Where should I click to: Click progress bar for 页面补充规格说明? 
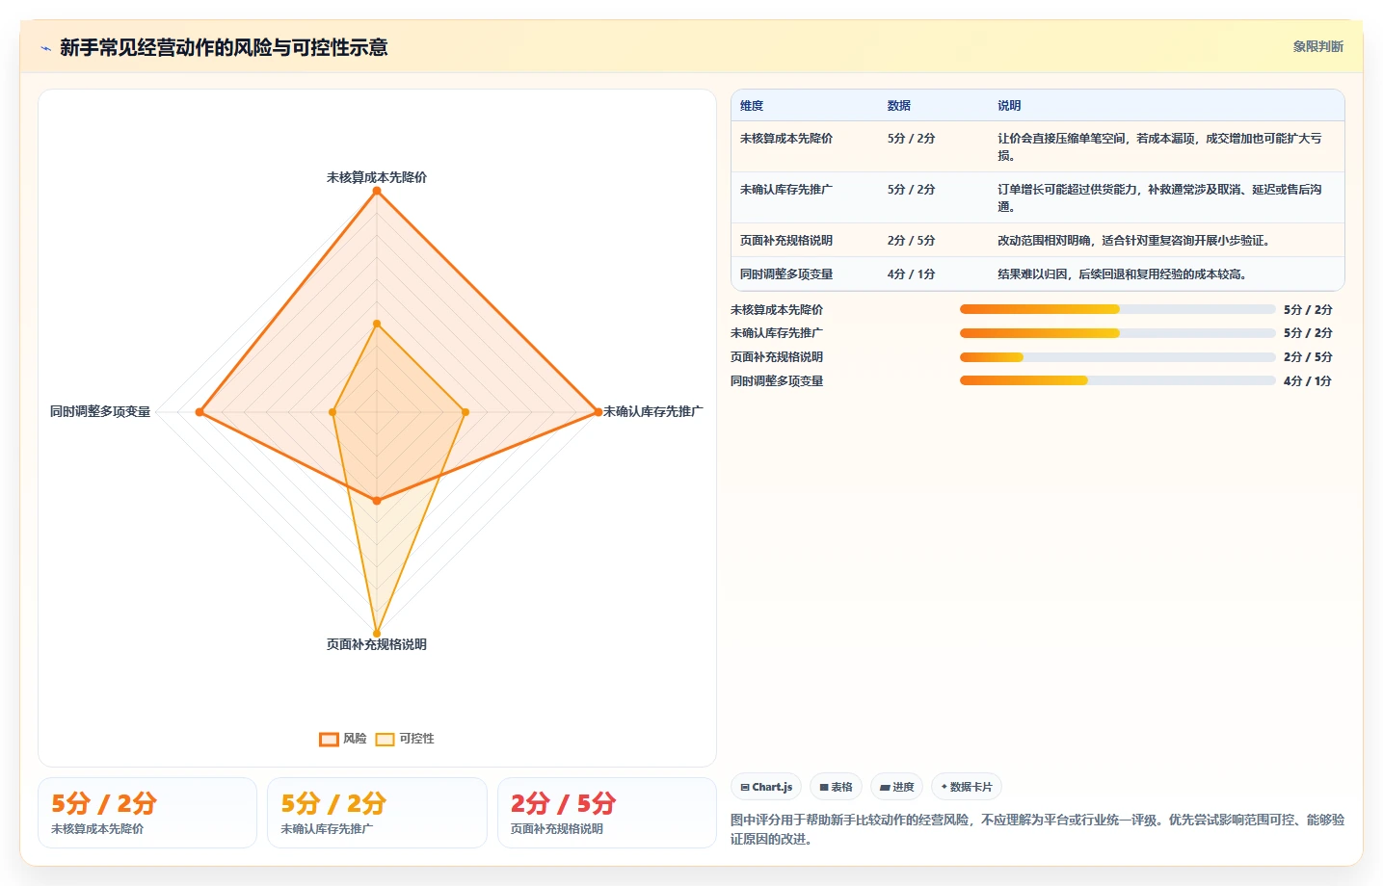[1118, 357]
